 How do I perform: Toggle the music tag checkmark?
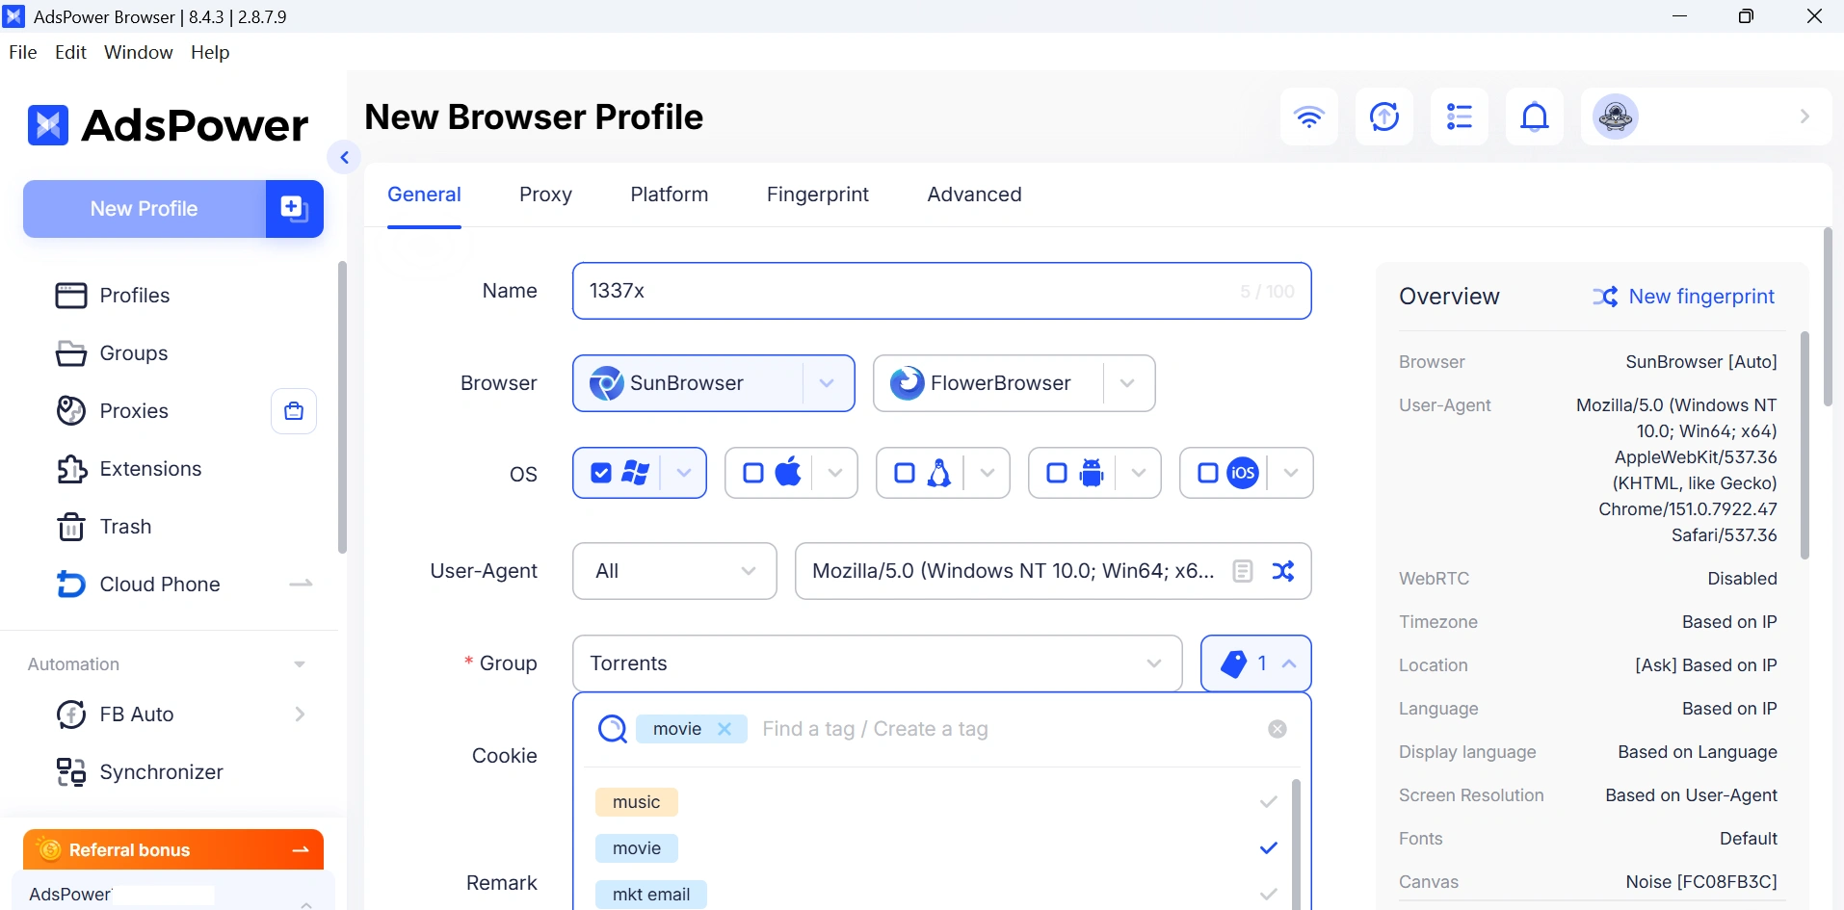pos(1268,802)
